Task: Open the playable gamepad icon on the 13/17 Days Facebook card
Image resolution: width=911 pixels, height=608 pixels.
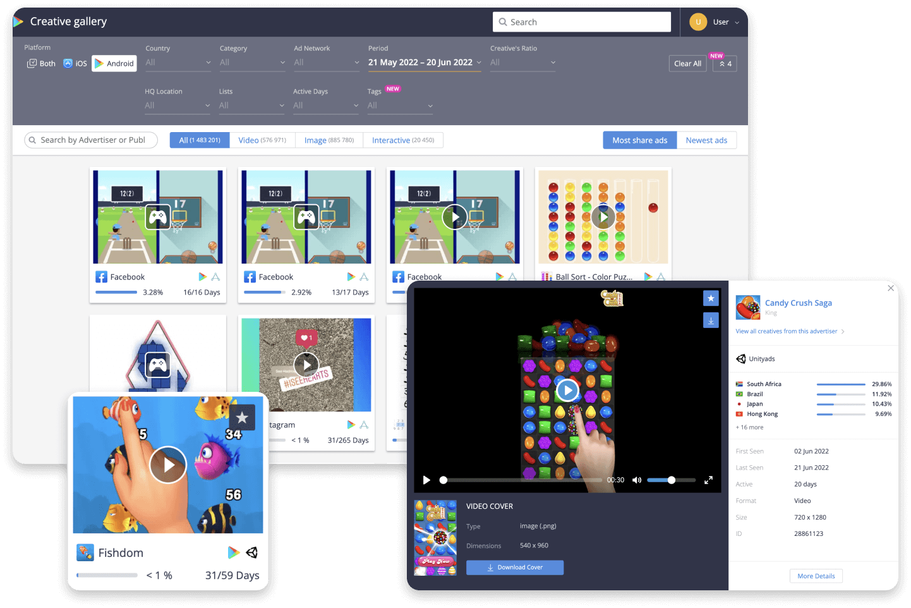Action: 306,217
